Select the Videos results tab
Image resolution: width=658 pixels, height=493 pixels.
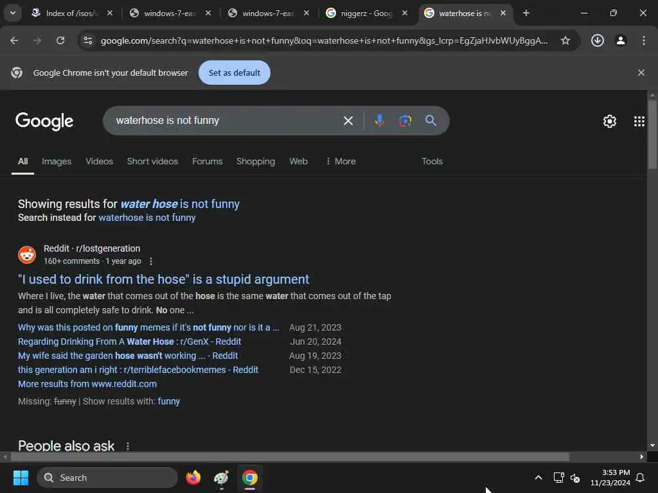[x=99, y=161]
